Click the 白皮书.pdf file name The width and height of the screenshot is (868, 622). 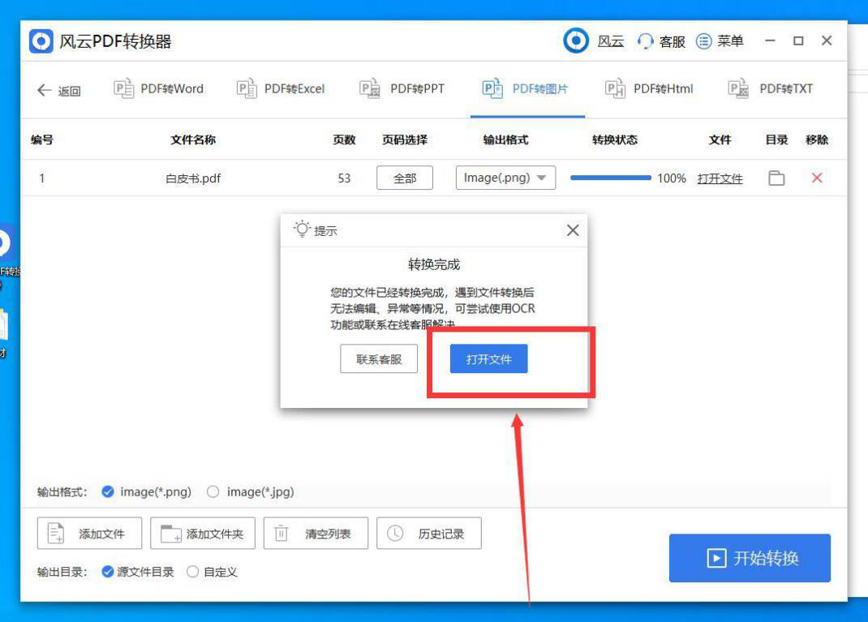coord(193,178)
